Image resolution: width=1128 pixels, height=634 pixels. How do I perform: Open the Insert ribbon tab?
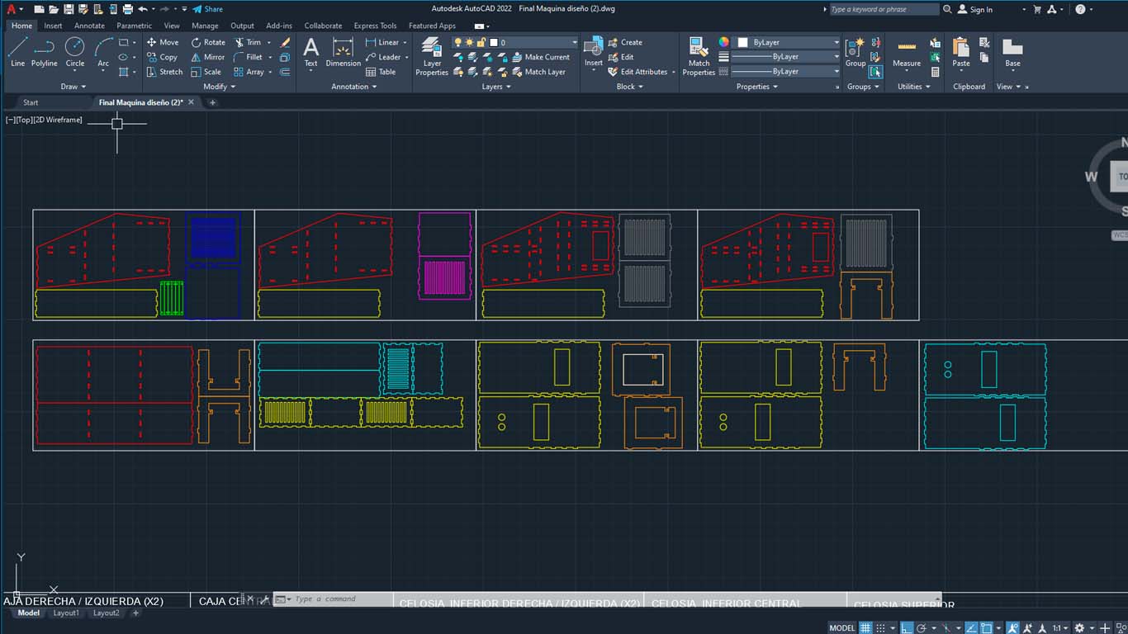(53, 26)
